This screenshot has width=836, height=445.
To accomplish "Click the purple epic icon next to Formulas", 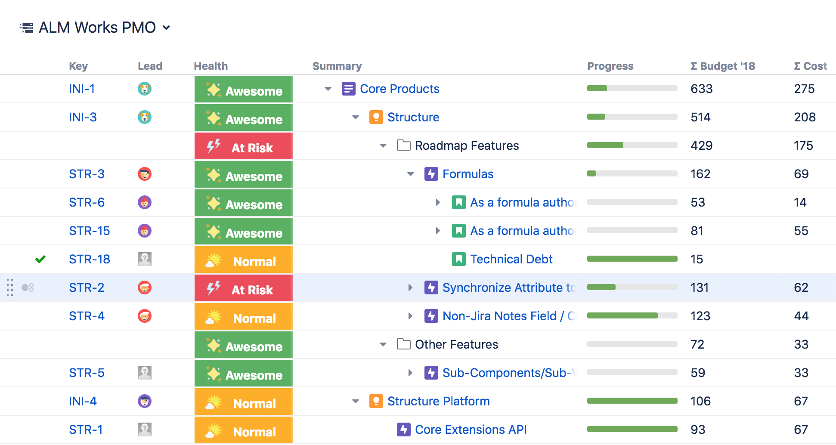I will coord(431,174).
